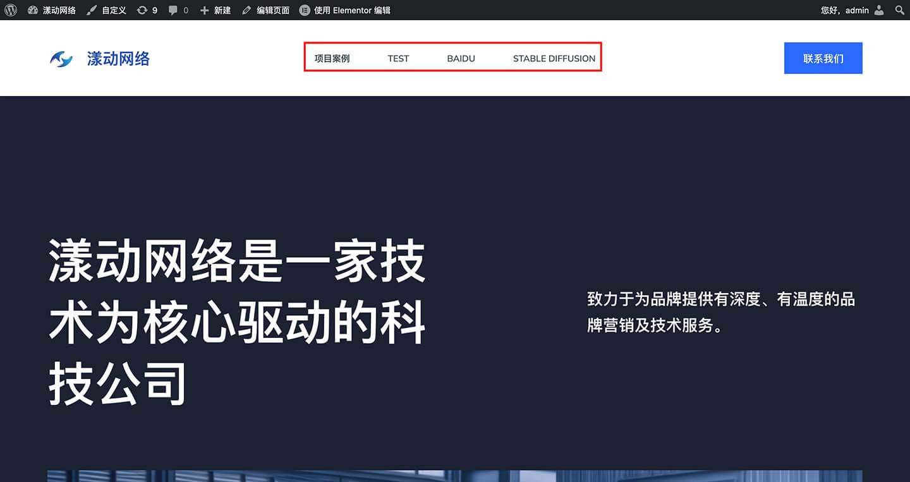Click the building banner image below the hero

tap(454, 476)
